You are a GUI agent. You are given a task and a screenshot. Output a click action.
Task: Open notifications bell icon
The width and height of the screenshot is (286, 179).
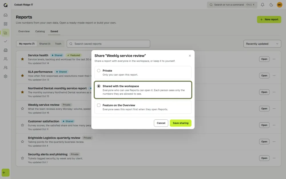(263, 5)
